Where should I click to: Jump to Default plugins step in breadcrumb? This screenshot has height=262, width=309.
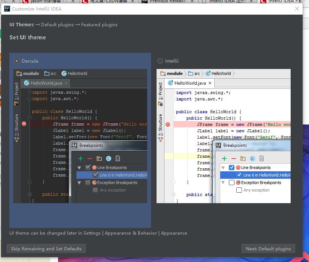pos(57,25)
